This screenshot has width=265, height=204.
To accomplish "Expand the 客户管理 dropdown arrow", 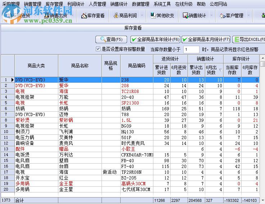I will 248,15.
